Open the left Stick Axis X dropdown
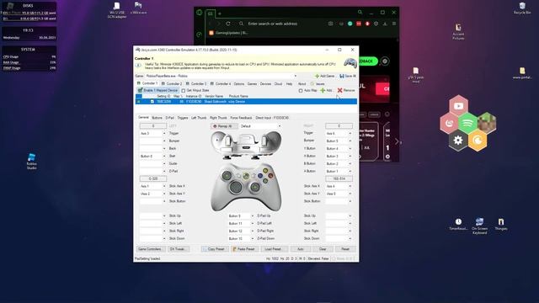The height and width of the screenshot is (303, 539). pos(164,186)
